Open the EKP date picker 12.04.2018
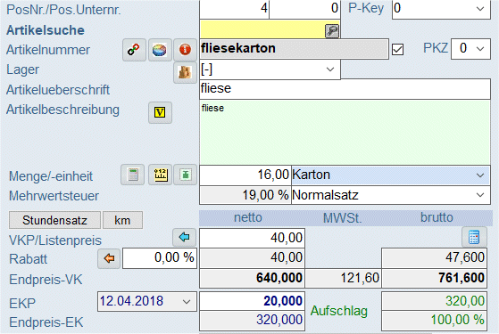Screen dimensions: 499x334 coord(147,301)
